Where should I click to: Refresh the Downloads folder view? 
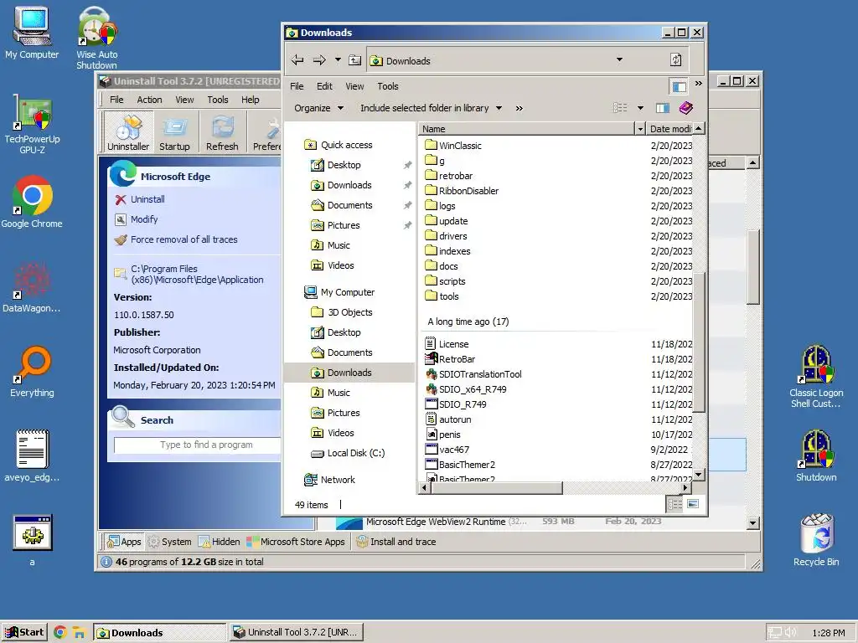coord(676,59)
